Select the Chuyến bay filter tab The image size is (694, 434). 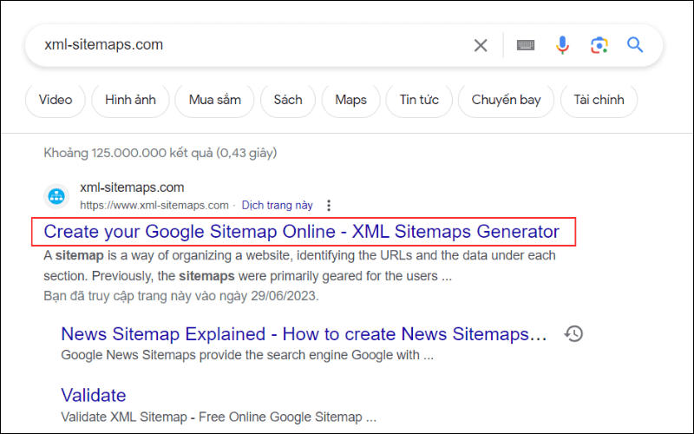pyautogui.click(x=506, y=100)
